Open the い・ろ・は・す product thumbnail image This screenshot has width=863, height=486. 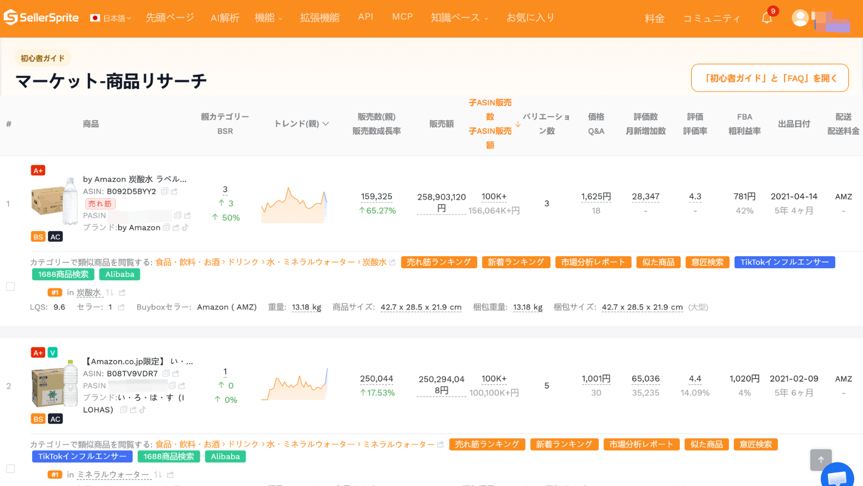click(x=54, y=384)
